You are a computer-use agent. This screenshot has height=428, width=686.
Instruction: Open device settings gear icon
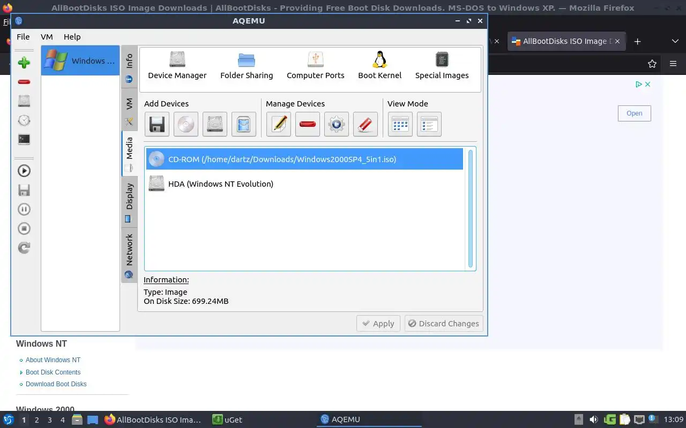[x=337, y=124]
